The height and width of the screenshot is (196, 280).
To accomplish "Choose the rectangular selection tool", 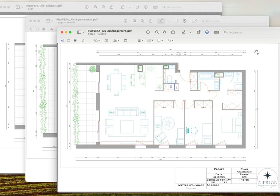I will (x=69, y=40).
